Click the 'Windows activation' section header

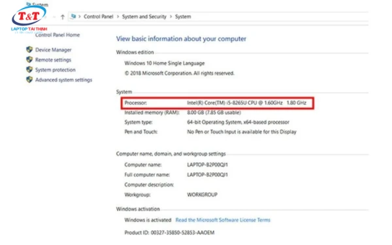pyautogui.click(x=138, y=209)
